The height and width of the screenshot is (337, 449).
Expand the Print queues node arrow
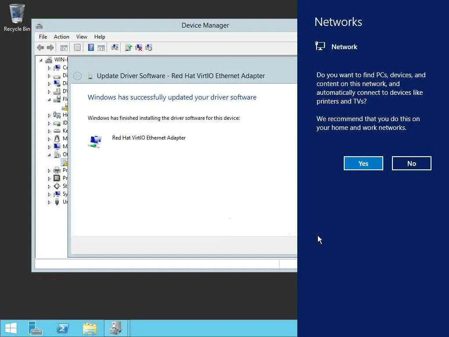[x=49, y=171]
